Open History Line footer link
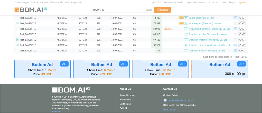This screenshot has height=113, width=262. (125, 100)
